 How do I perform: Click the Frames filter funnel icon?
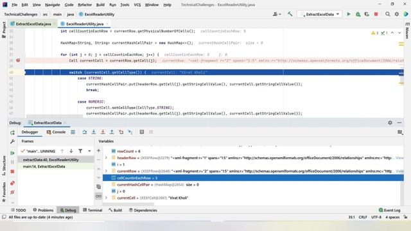80,151
